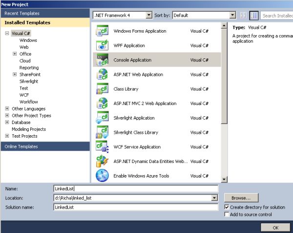
Task: Select 'WPF Application' template name text
Action: tap(129, 45)
